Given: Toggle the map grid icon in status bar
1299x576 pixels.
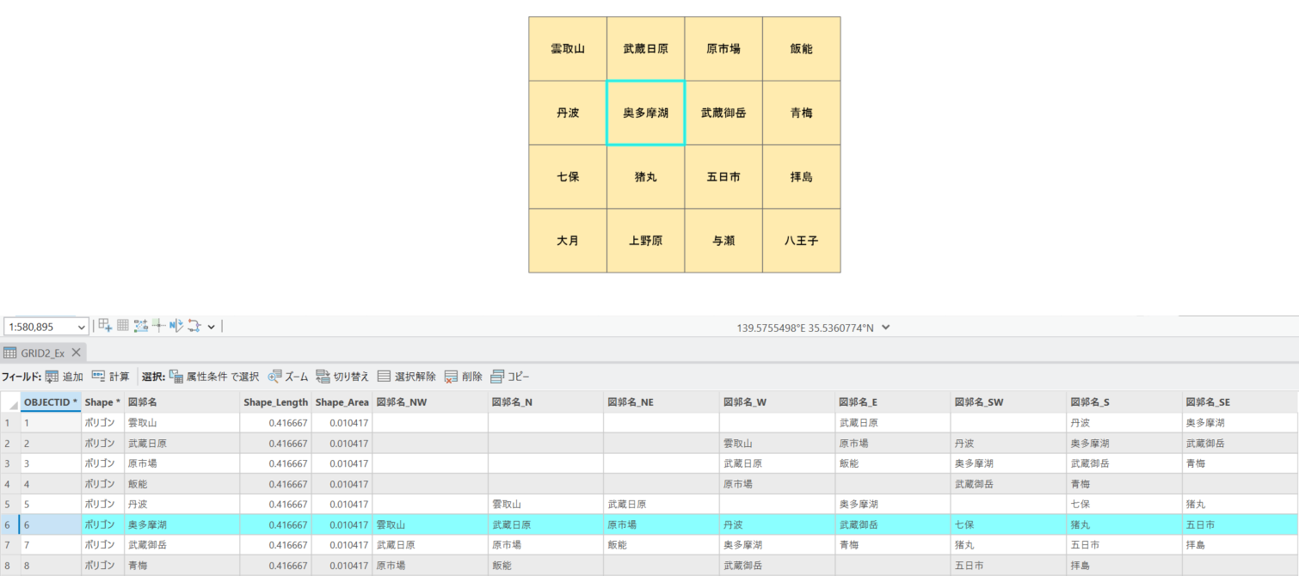Looking at the screenshot, I should click(x=123, y=326).
